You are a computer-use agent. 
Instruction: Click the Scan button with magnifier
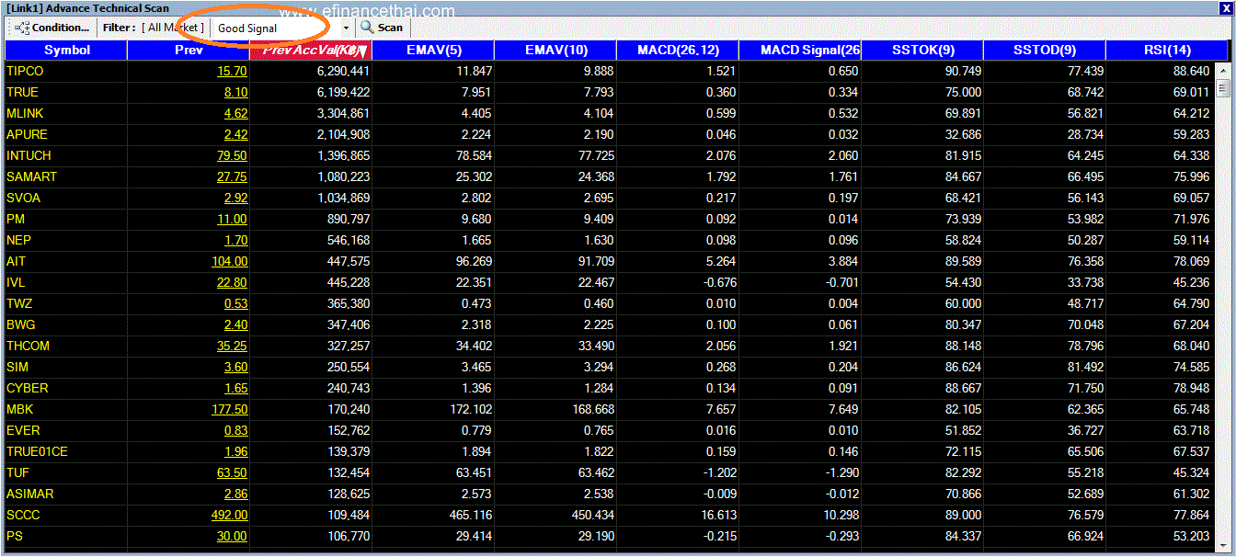(382, 28)
